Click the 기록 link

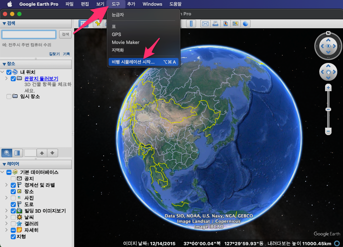[67, 54]
